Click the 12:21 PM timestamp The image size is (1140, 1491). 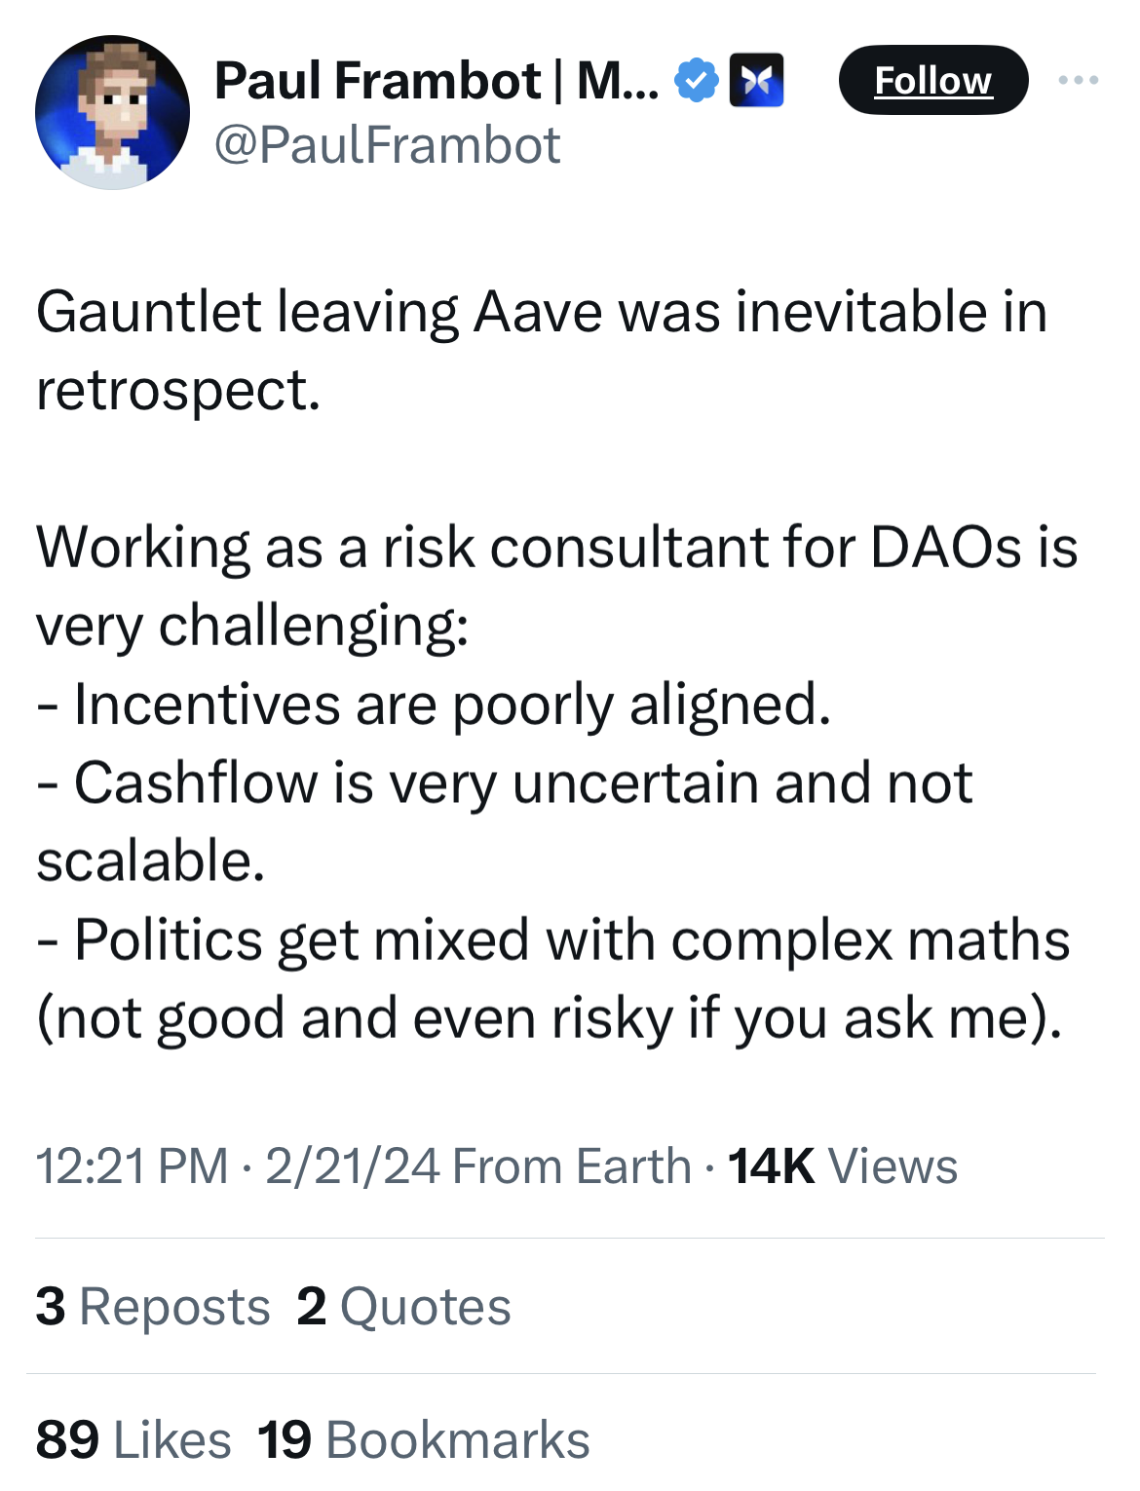click(x=132, y=1166)
